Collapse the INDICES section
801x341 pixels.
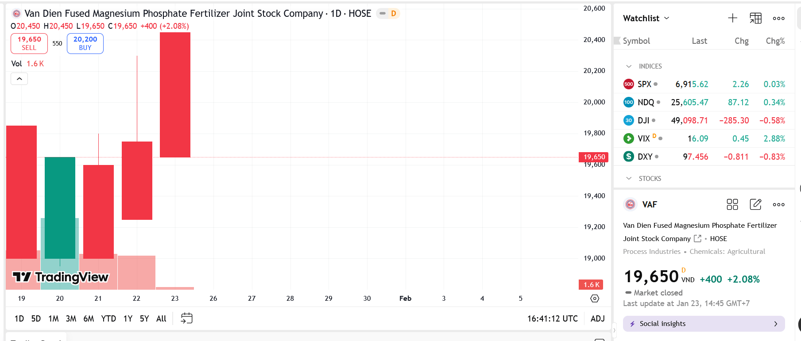pyautogui.click(x=629, y=66)
